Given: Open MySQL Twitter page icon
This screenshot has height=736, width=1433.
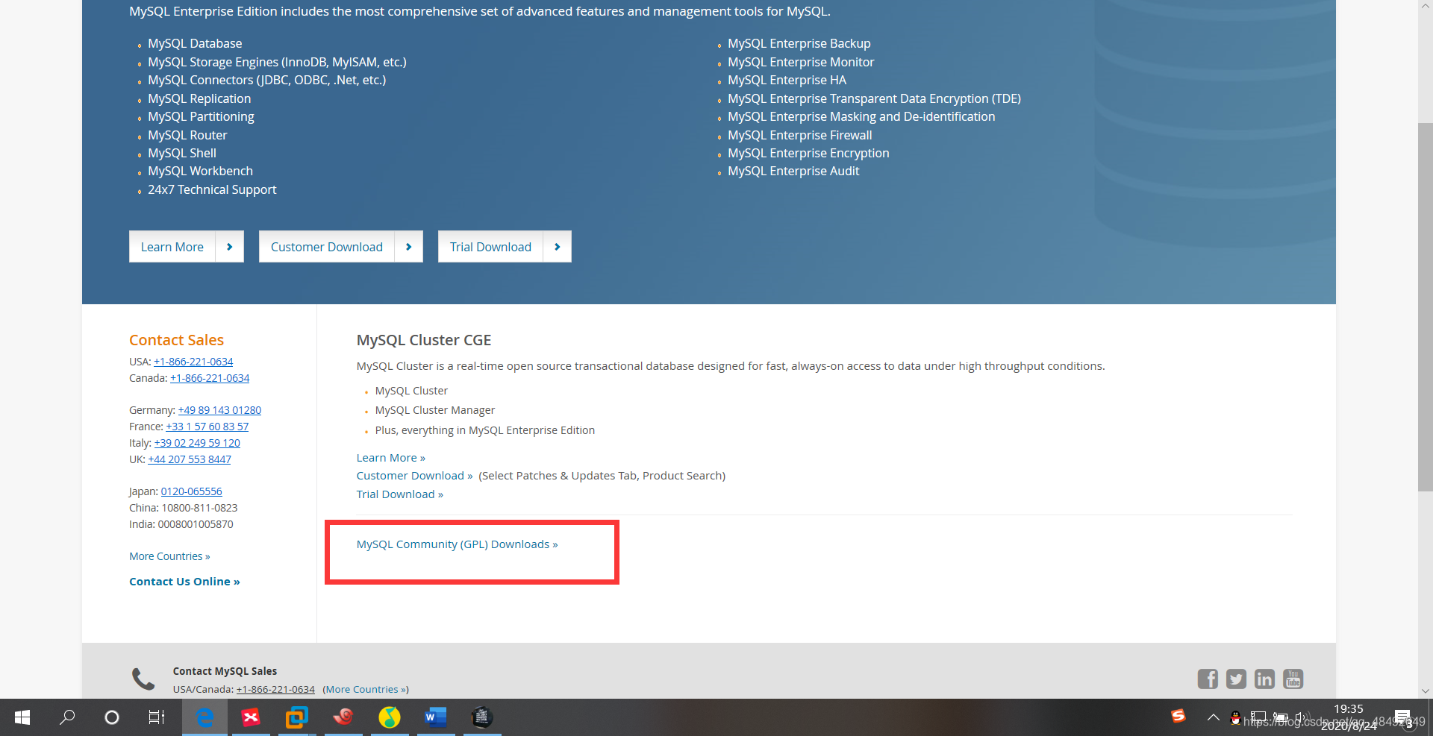Looking at the screenshot, I should point(1236,679).
